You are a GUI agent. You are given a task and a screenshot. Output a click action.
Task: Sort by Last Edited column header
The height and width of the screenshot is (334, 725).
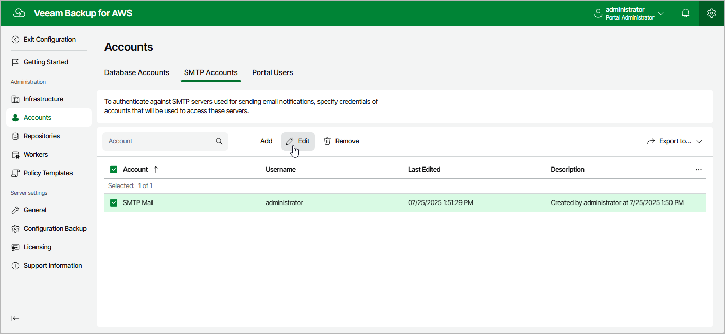[x=425, y=170]
